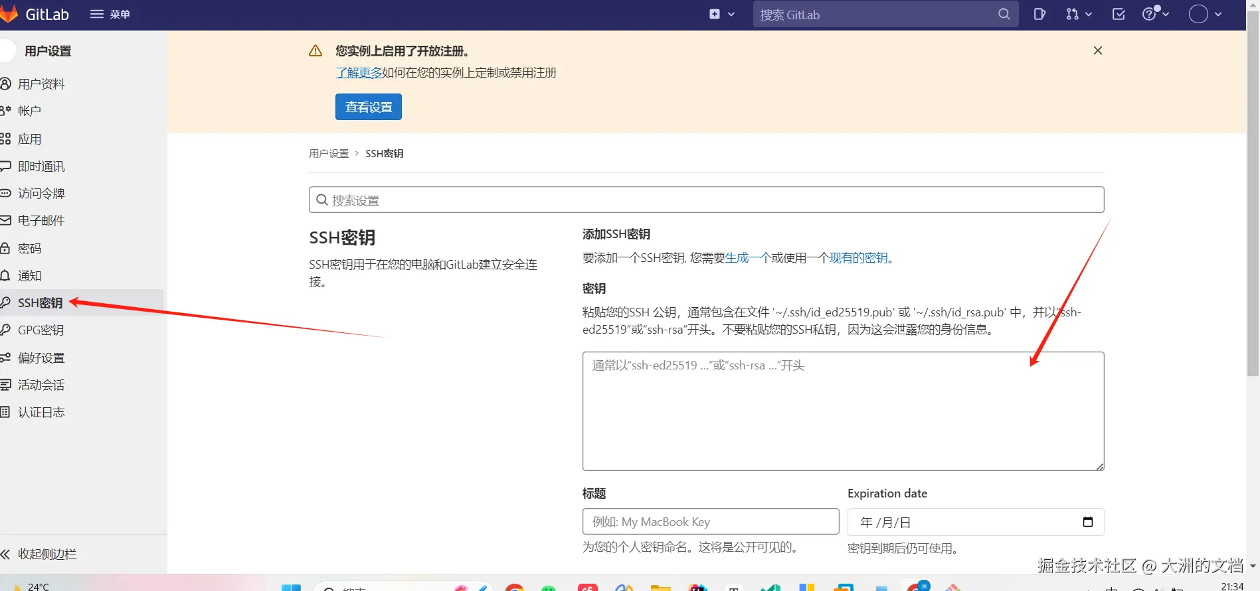Viewport: 1260px width, 591px height.
Task: Click the 现有的密钥 link
Action: [859, 258]
